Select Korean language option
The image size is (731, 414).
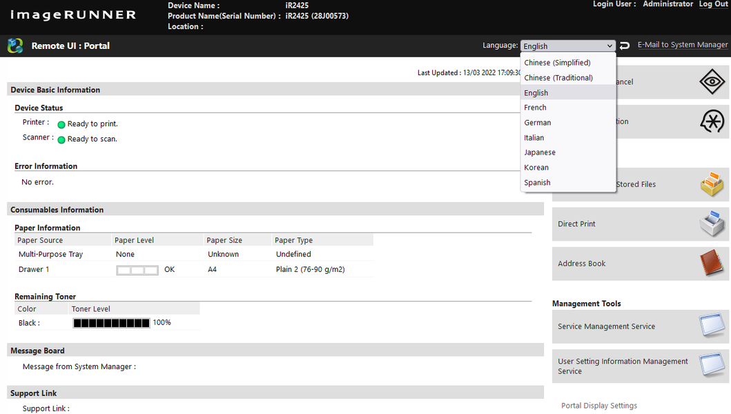[568, 168]
